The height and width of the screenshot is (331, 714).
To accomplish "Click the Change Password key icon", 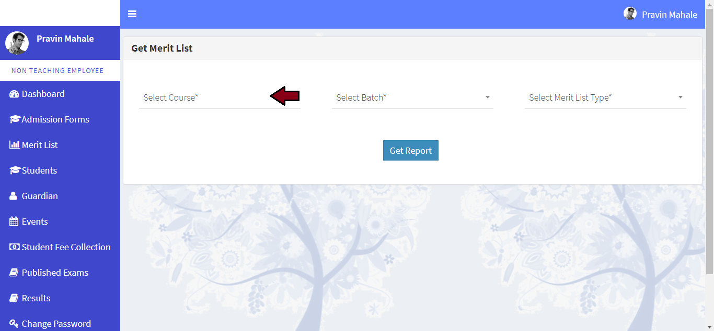I will point(14,324).
